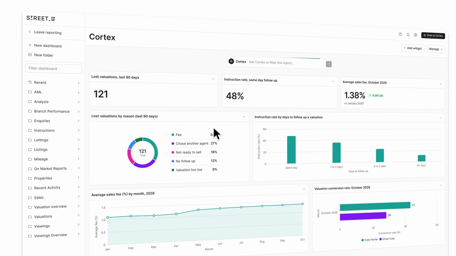Image resolution: width=456 pixels, height=256 pixels.
Task: Open options menu on Instruction rate, same day follow up
Action: (333, 81)
